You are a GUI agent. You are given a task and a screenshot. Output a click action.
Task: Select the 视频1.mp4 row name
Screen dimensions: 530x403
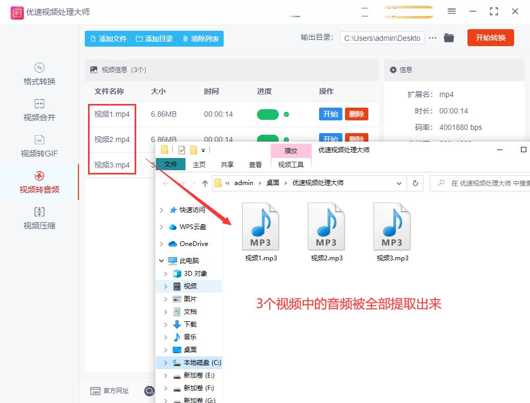pyautogui.click(x=112, y=115)
